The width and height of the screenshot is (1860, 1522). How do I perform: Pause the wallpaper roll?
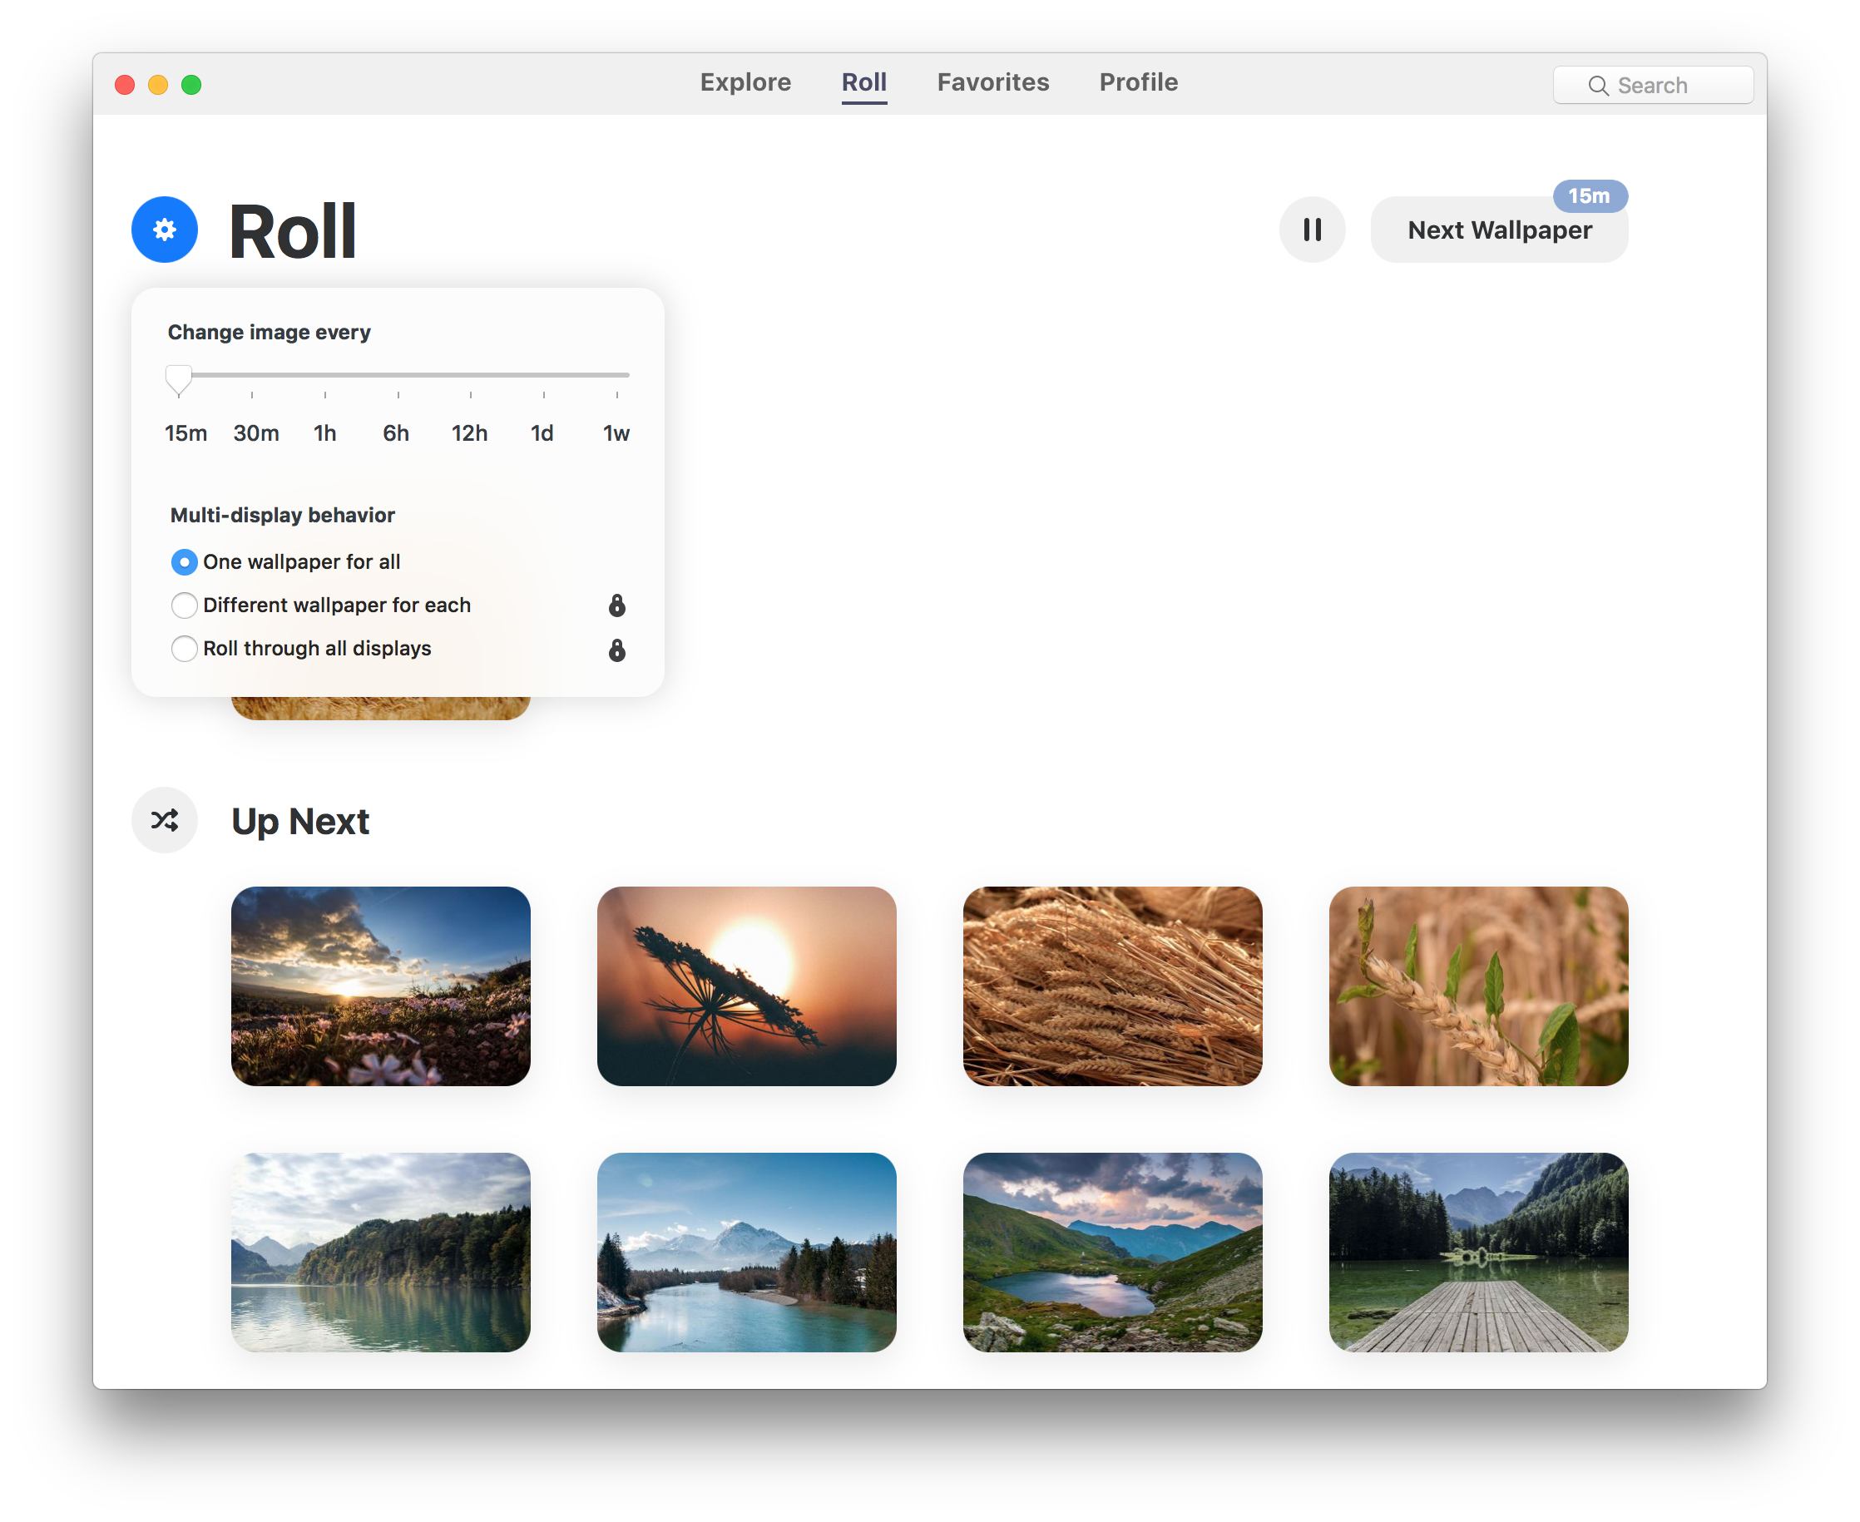coord(1311,230)
